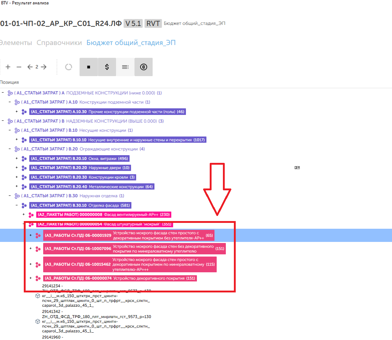Viewport: 392px width, 340px height.
Task: Click purple icon of A.10.30 row
Action: click(x=24, y=112)
